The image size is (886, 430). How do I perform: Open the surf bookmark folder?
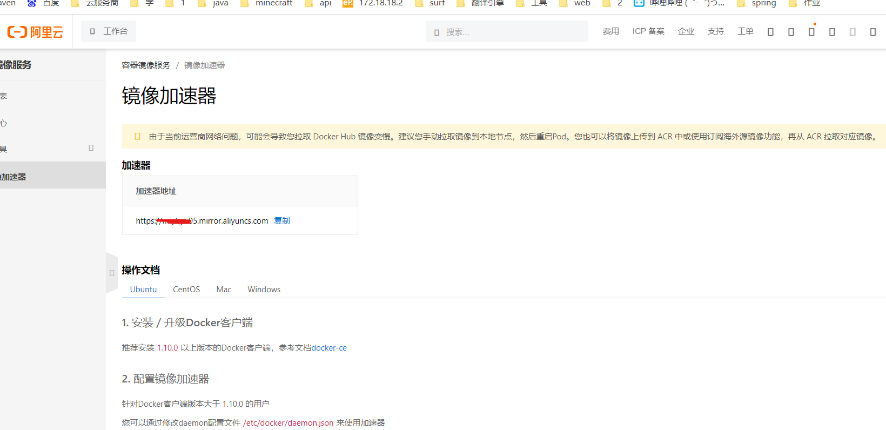[x=430, y=3]
